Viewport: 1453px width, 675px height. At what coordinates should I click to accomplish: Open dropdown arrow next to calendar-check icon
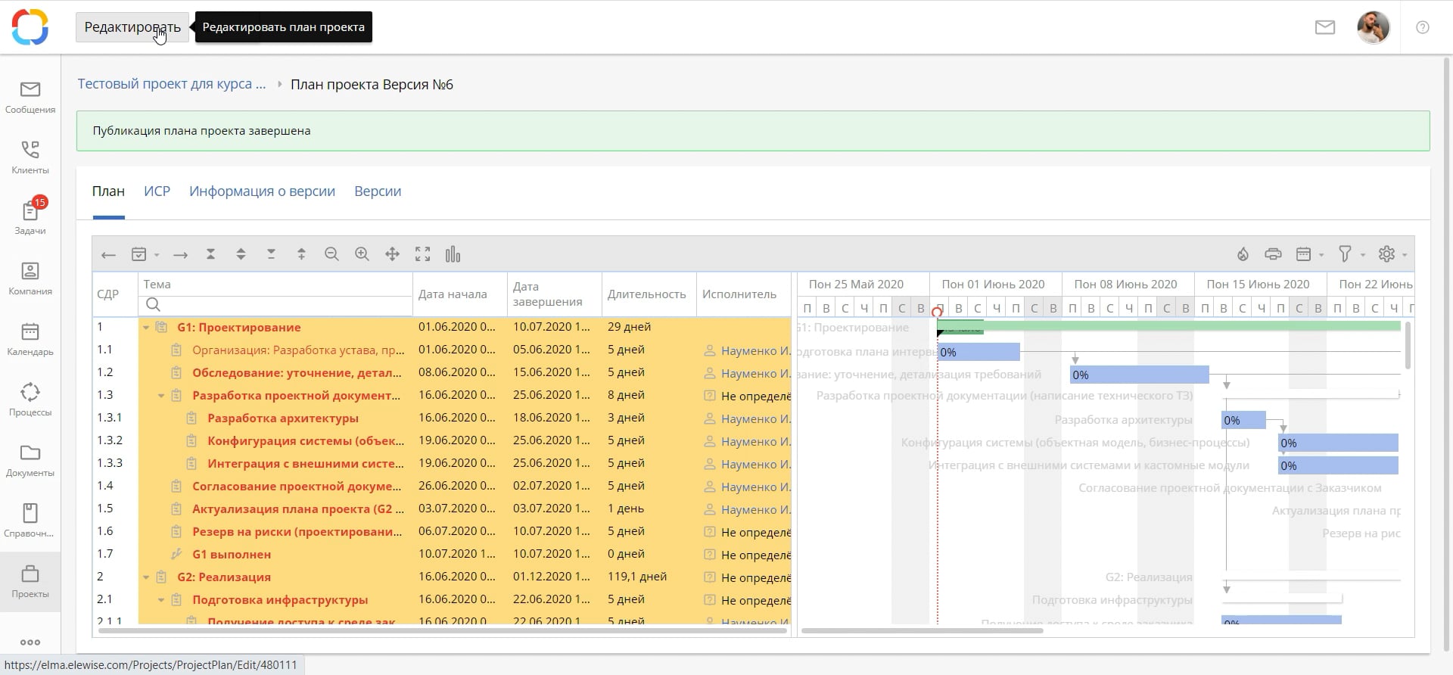[157, 255]
